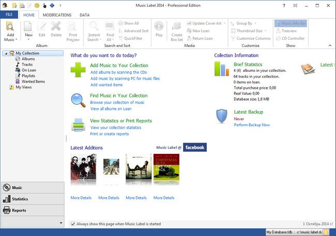336x236 pixels.
Task: Click the Latest Backup shield icon
Action: tap(222, 116)
